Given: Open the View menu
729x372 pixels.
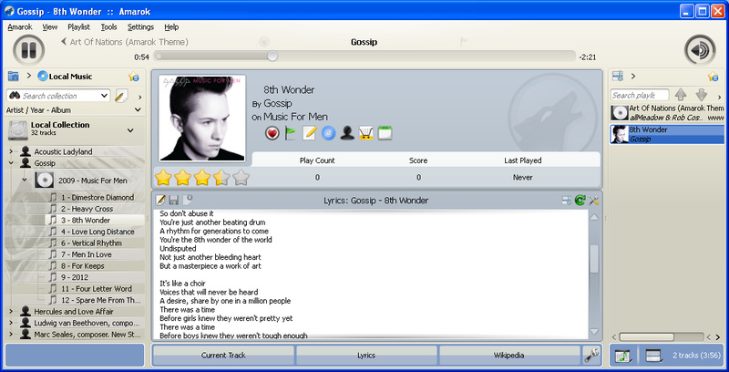Looking at the screenshot, I should [50, 27].
